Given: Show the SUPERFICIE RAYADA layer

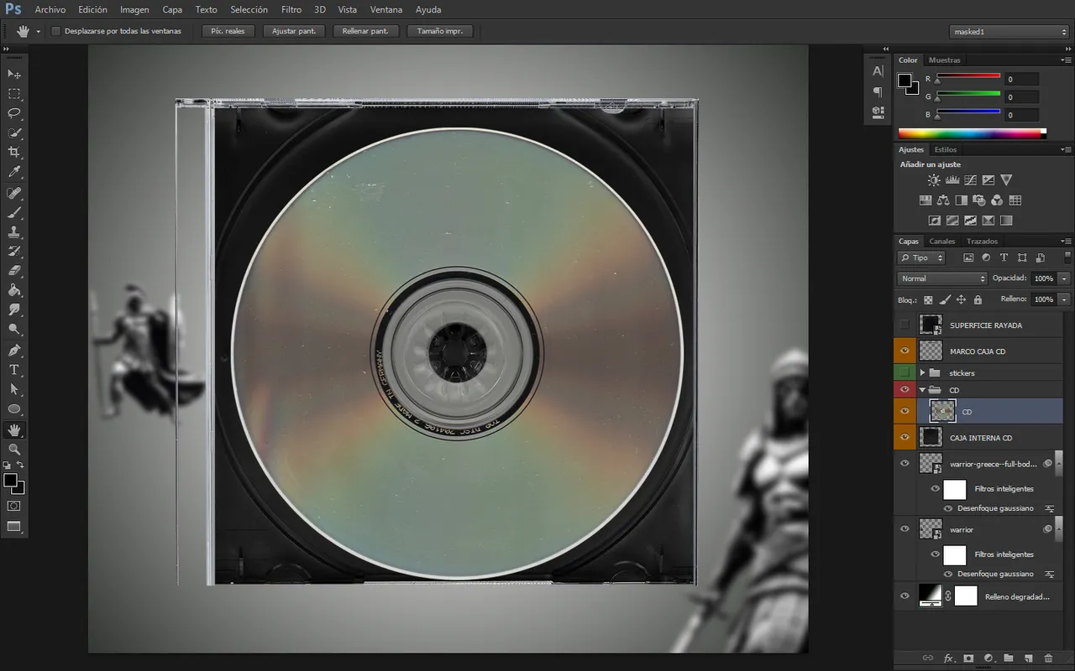Looking at the screenshot, I should pyautogui.click(x=905, y=325).
